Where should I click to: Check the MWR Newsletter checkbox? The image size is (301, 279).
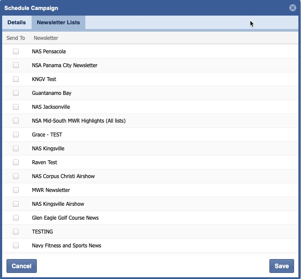click(16, 190)
